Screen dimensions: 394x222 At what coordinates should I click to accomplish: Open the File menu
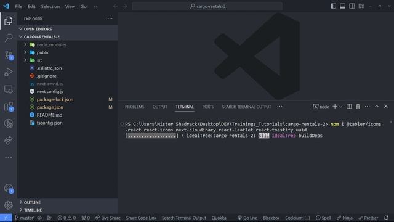point(18,6)
